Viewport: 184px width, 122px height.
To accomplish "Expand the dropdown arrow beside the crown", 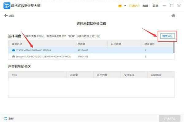I will [125, 6].
